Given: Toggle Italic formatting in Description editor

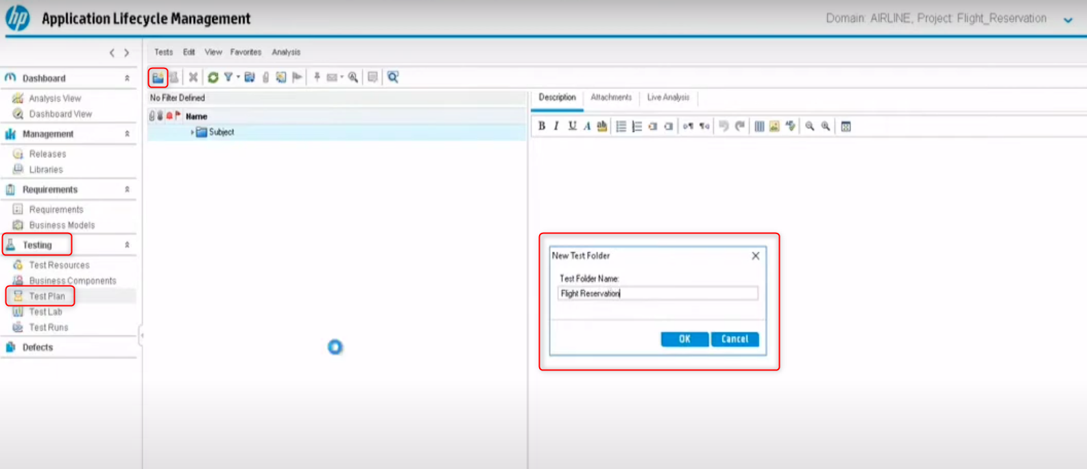Looking at the screenshot, I should click(556, 126).
